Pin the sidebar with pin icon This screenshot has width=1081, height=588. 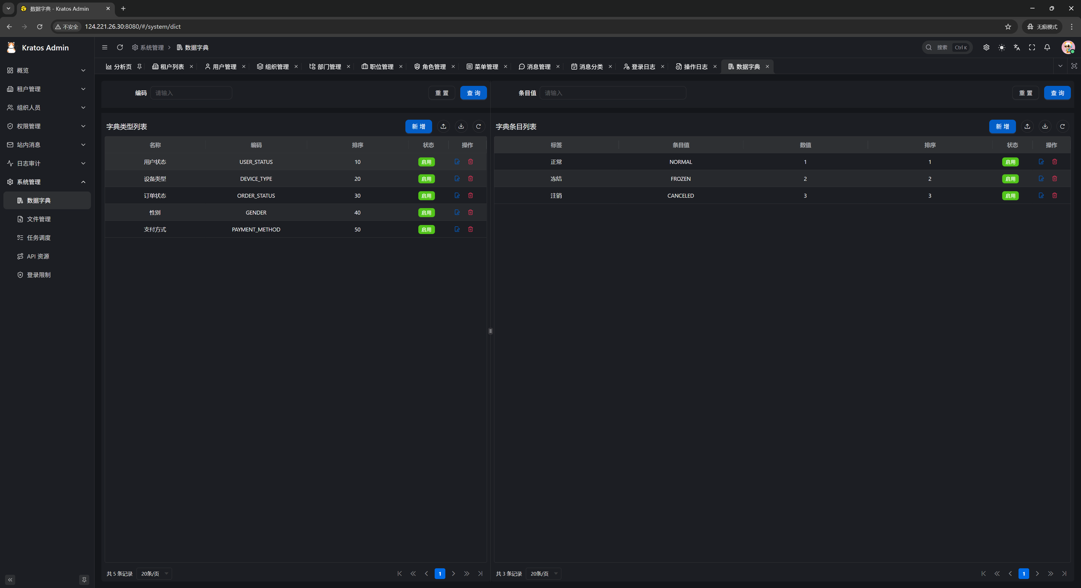pyautogui.click(x=84, y=580)
